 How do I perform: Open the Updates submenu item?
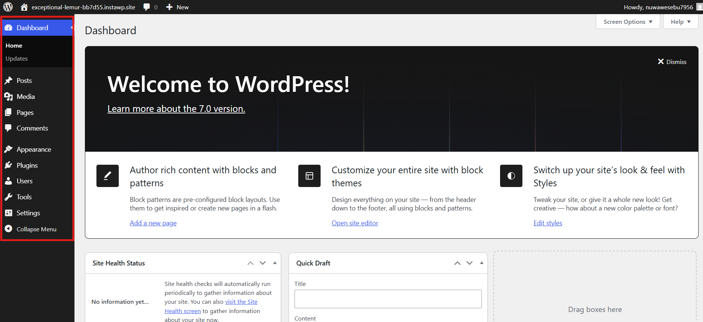point(17,59)
